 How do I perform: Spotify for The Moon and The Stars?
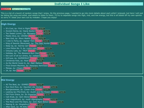[60, 102]
